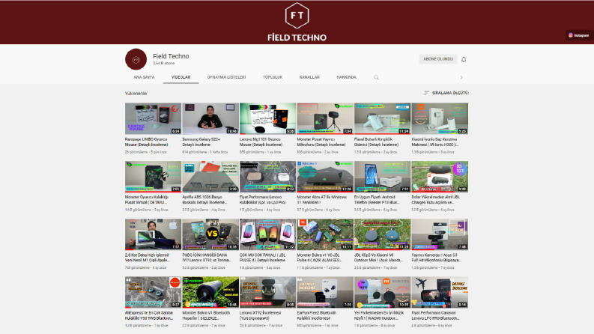Click JBL PULSE 4 Detaylı İnceleme title

click(x=262, y=258)
